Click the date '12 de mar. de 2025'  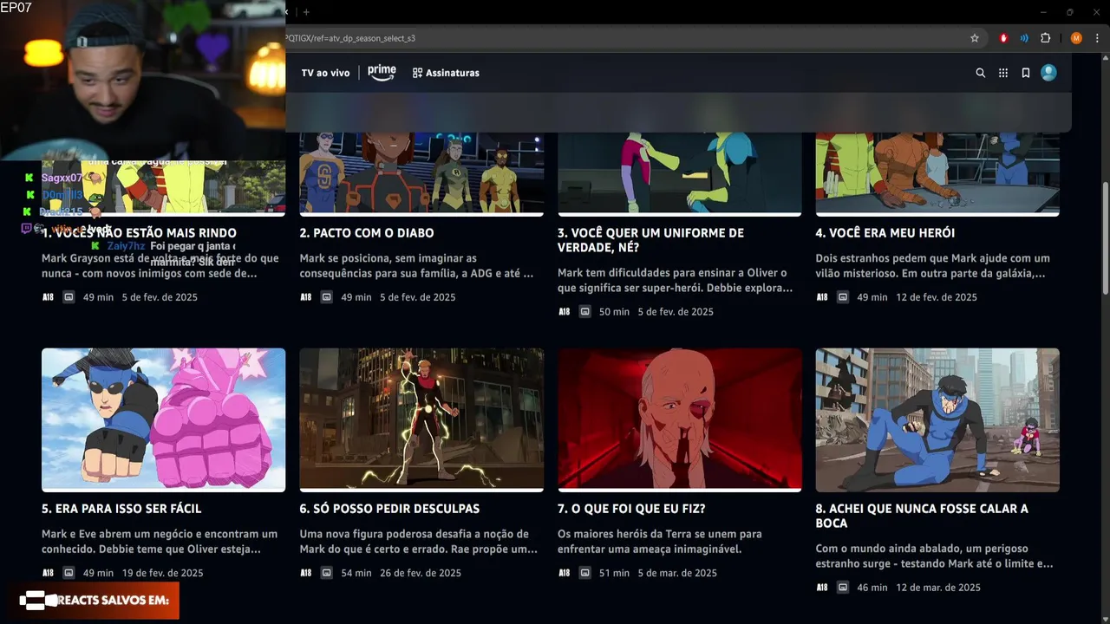[x=938, y=588]
